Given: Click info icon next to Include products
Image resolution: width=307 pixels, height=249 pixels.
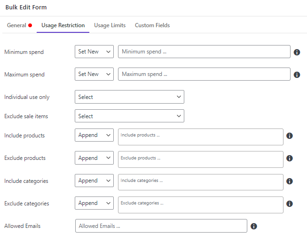Looking at the screenshot, I should pyautogui.click(x=290, y=136).
